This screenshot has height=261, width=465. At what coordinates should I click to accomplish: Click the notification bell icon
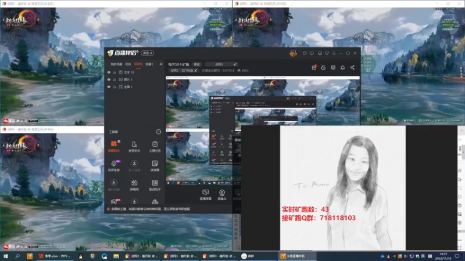coord(342,67)
